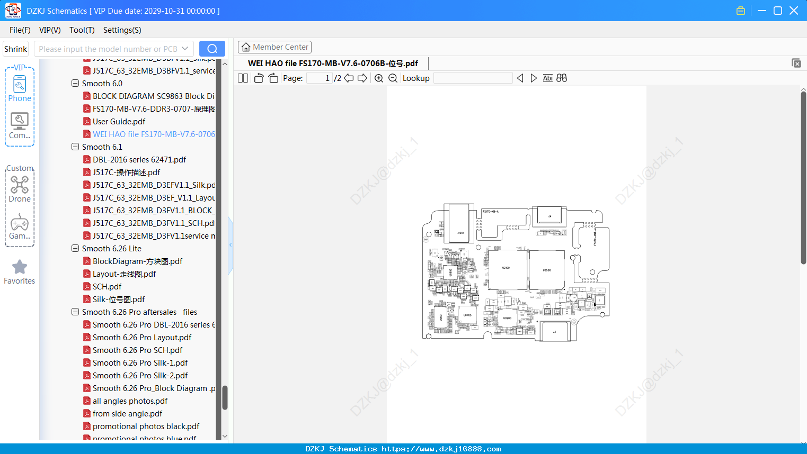Go to the next page arrow

point(362,78)
